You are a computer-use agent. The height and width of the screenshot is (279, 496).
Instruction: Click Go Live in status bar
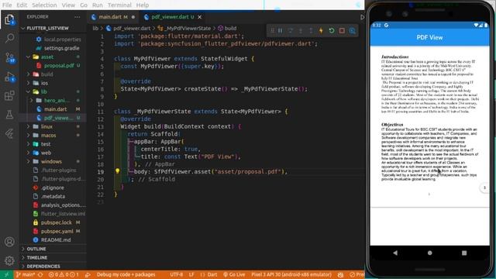tap(234, 274)
